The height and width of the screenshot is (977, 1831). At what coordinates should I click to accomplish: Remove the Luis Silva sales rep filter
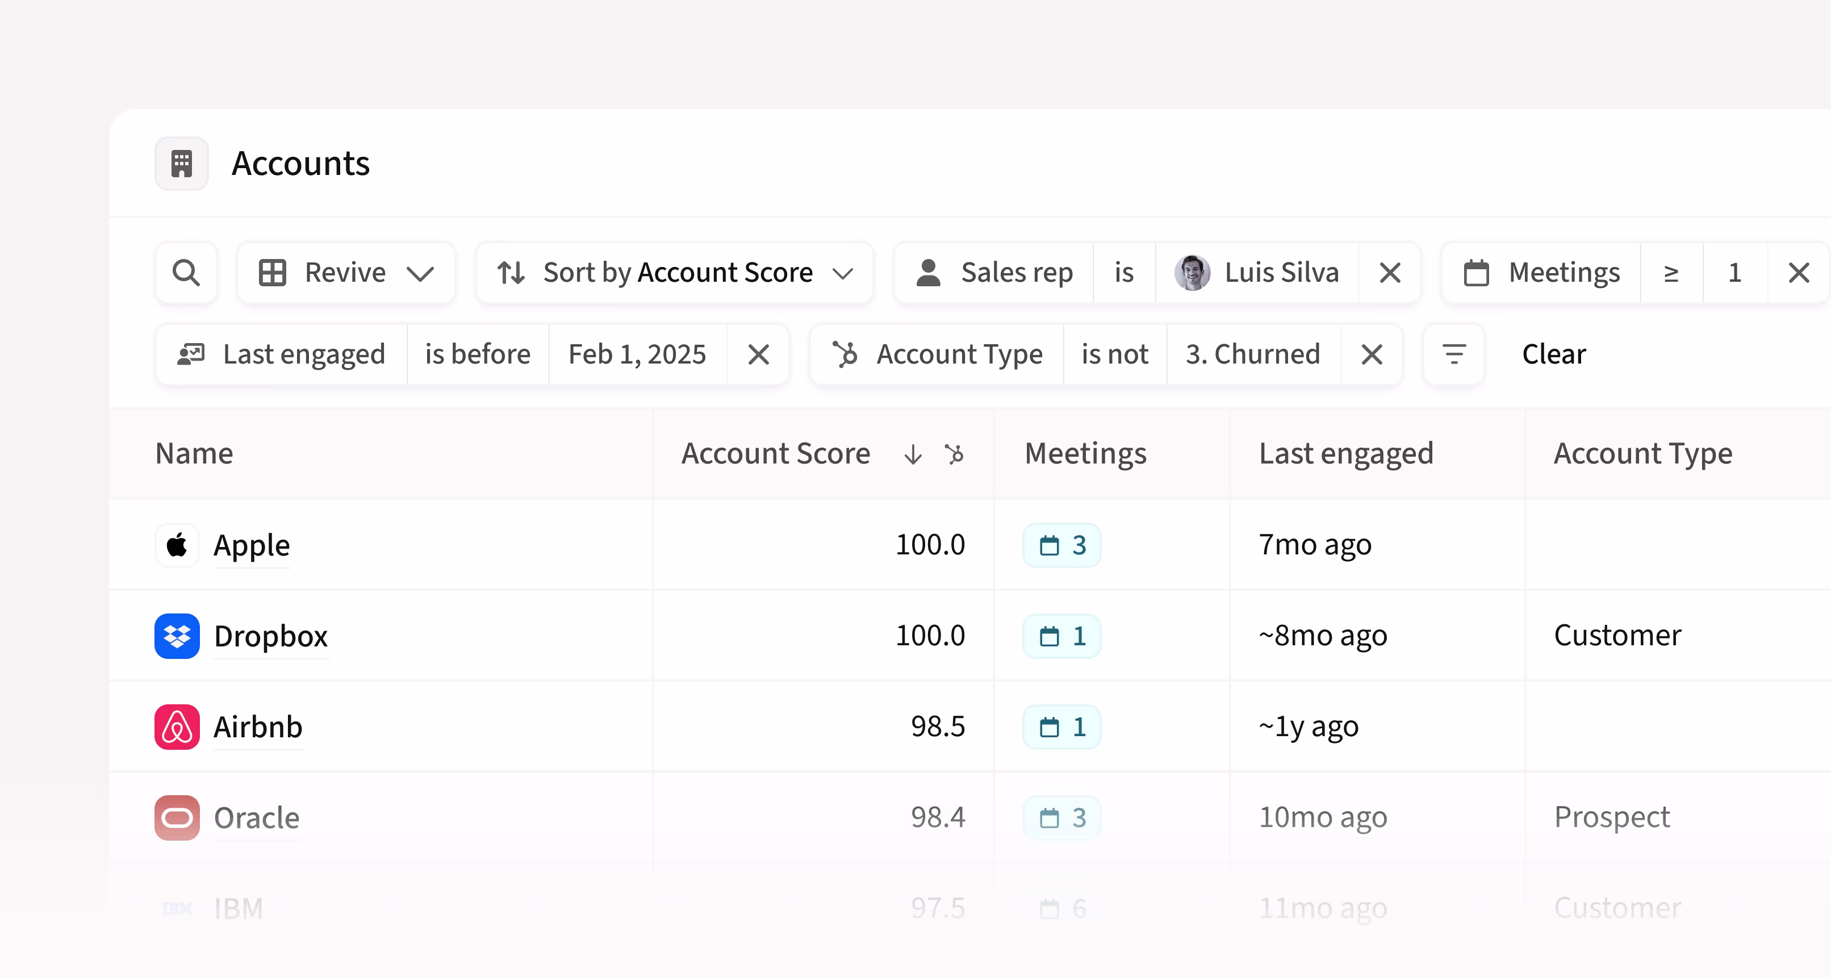click(x=1390, y=273)
